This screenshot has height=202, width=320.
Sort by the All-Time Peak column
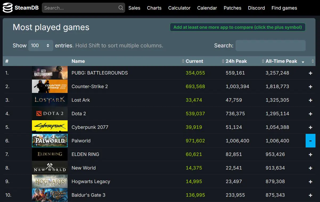[281, 61]
